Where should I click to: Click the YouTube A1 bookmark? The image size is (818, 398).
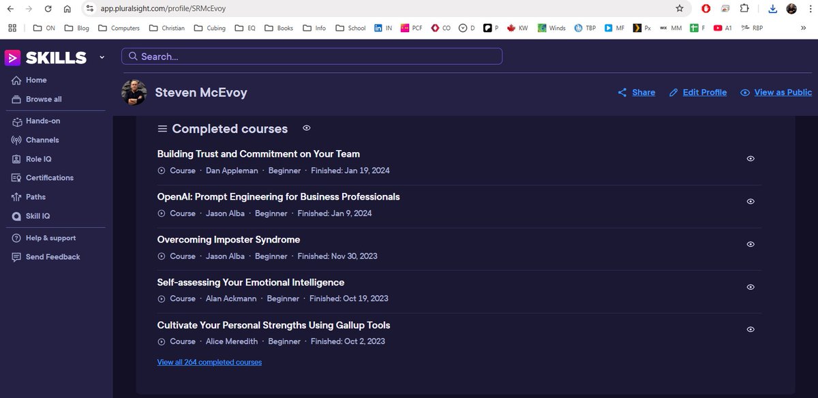coord(723,28)
